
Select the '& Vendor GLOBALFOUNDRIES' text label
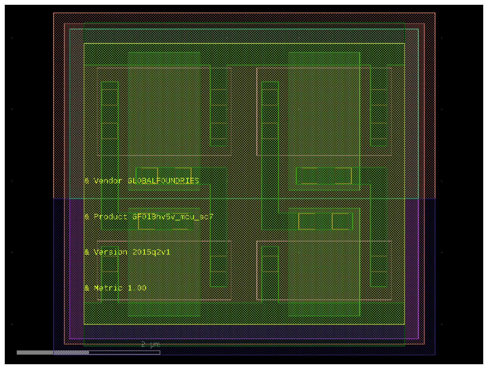(x=142, y=181)
